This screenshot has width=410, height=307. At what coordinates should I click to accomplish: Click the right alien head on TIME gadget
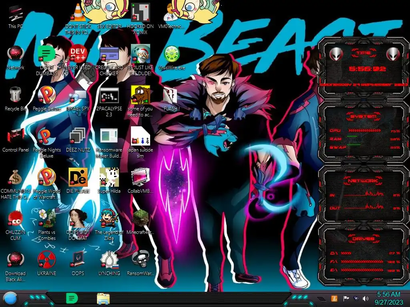pyautogui.click(x=393, y=54)
